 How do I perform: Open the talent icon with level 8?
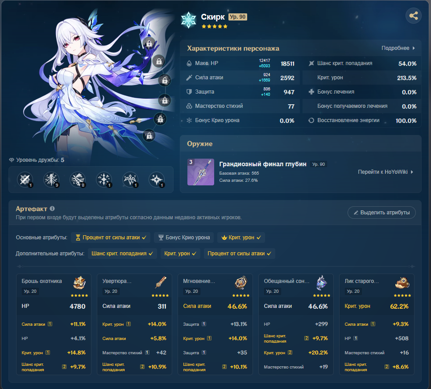pyautogui.click(x=78, y=180)
